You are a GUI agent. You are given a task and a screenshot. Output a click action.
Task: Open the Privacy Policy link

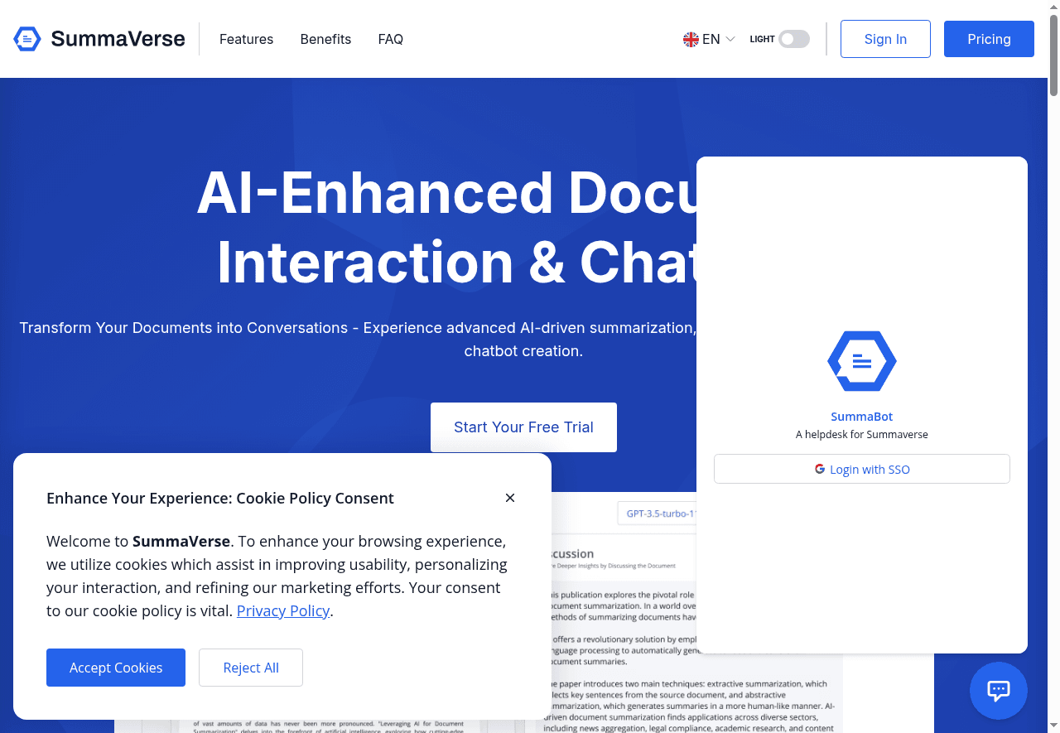[283, 610]
